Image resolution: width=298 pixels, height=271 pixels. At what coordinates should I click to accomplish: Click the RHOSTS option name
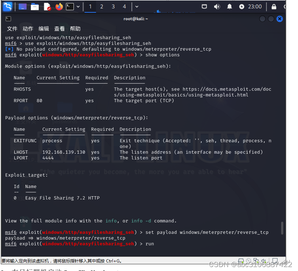(22, 89)
